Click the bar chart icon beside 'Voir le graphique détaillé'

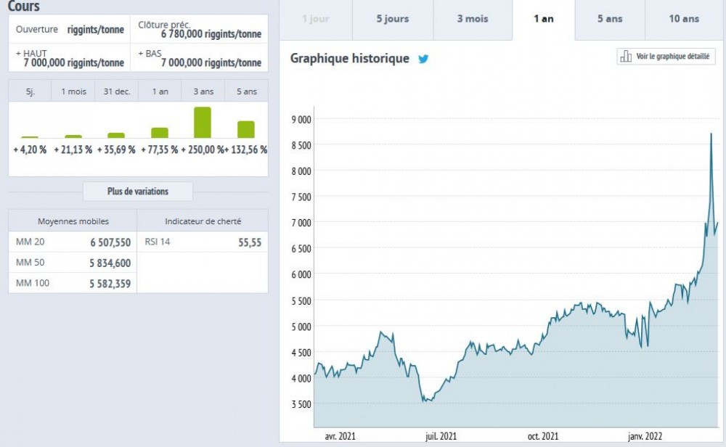[x=625, y=57]
